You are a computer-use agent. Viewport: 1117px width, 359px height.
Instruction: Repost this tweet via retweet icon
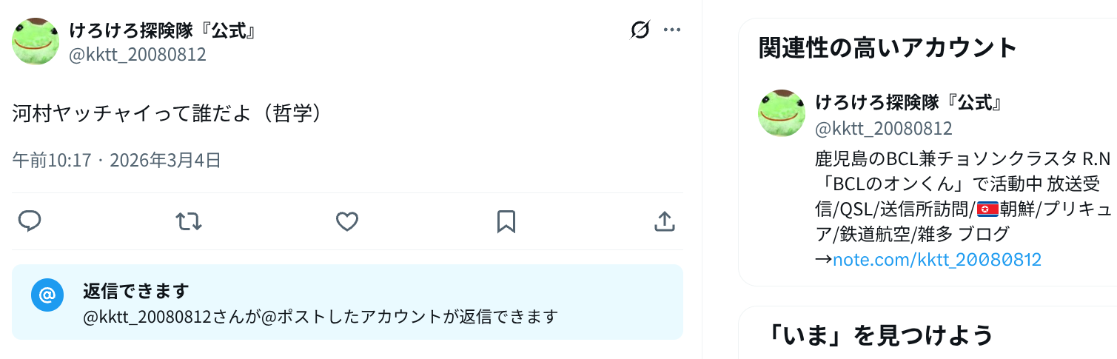189,221
